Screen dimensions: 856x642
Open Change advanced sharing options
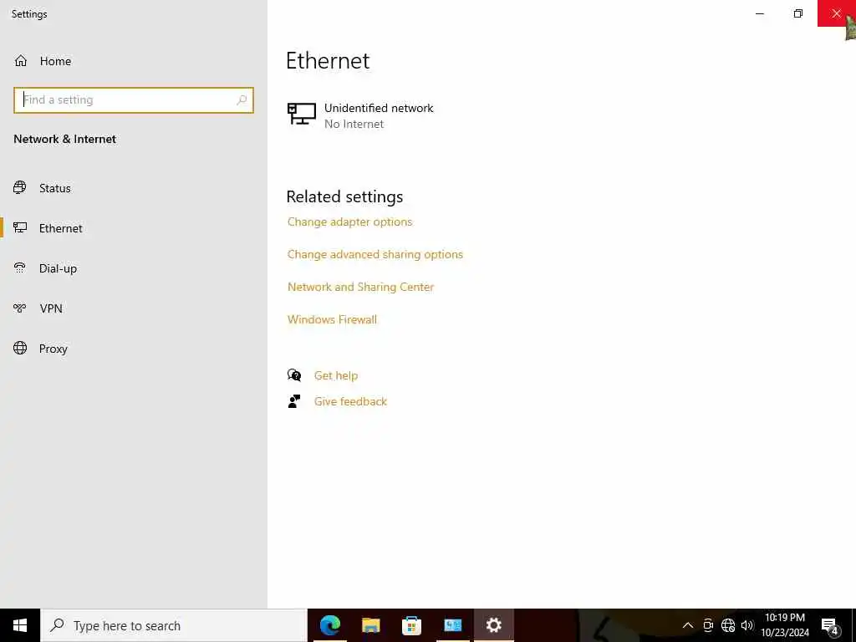tap(375, 254)
